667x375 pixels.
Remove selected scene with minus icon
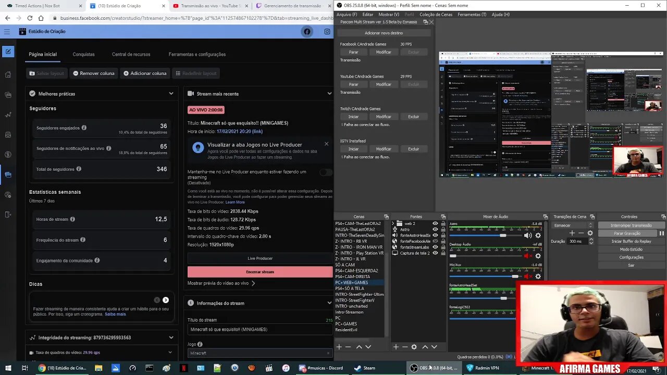pos(348,347)
